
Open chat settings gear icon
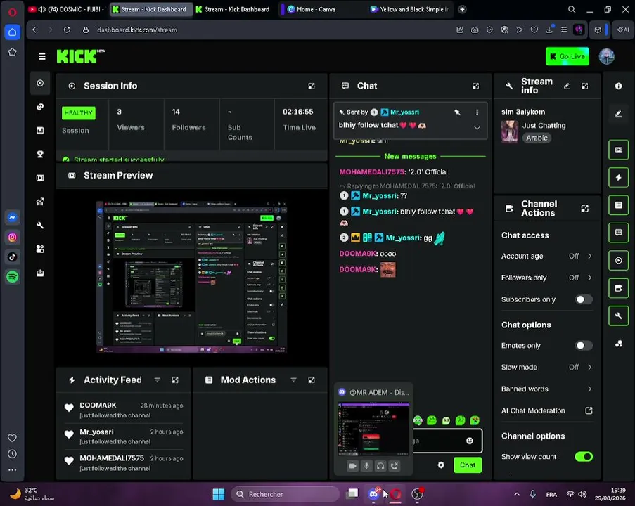click(x=441, y=465)
